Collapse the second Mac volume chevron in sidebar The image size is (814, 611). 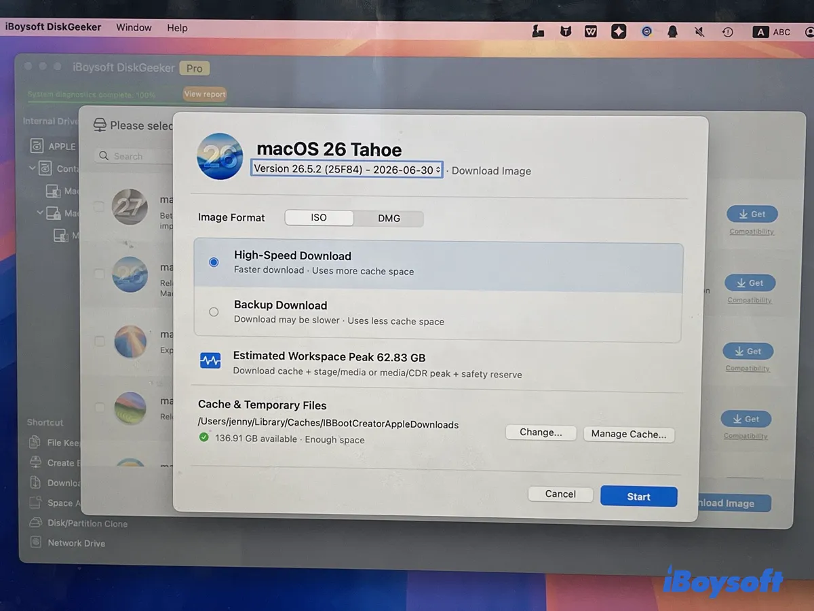(x=40, y=212)
